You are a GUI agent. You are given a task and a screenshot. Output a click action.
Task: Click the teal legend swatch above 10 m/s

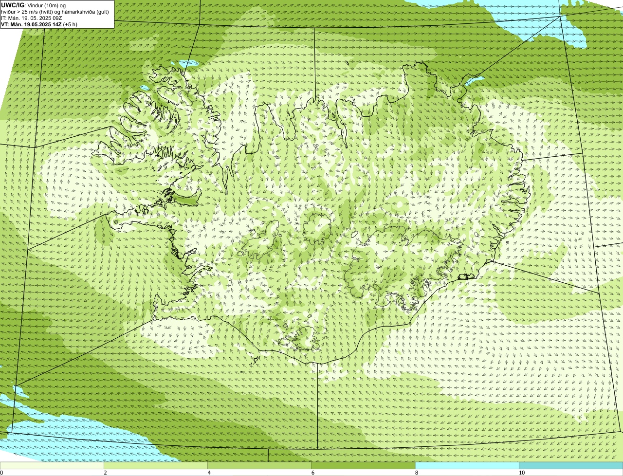point(571,465)
